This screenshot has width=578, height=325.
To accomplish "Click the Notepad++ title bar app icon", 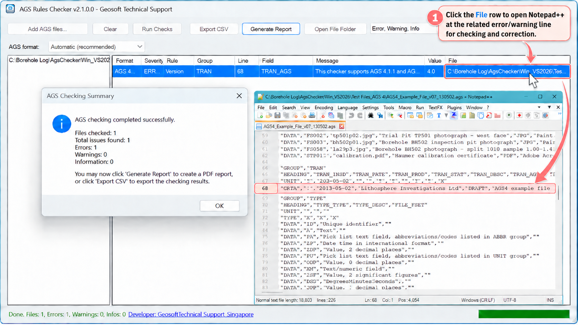I will [x=260, y=97].
